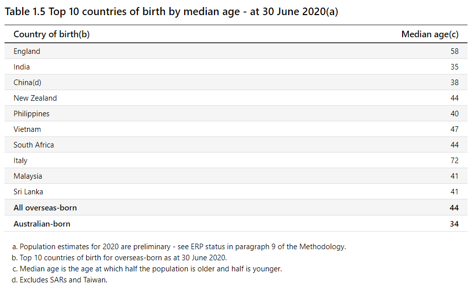Select the New Zealand row label
This screenshot has width=473, height=293.
pyautogui.click(x=35, y=98)
